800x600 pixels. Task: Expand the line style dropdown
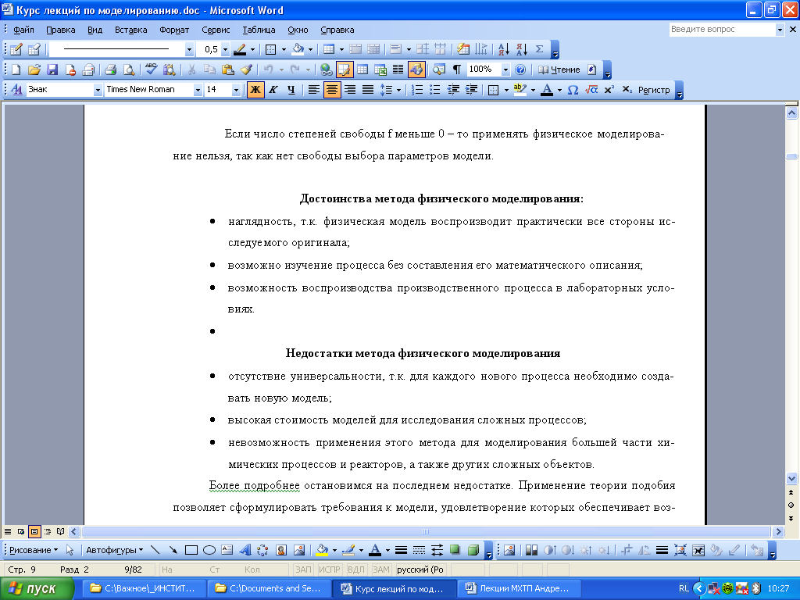[189, 49]
